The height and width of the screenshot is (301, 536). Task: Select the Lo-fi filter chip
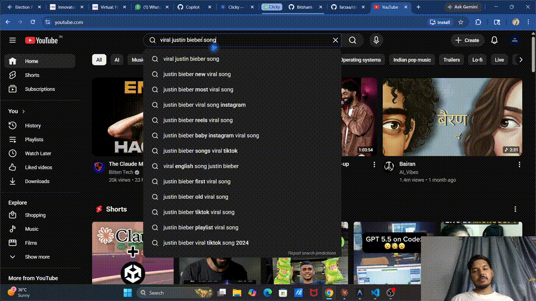point(477,59)
